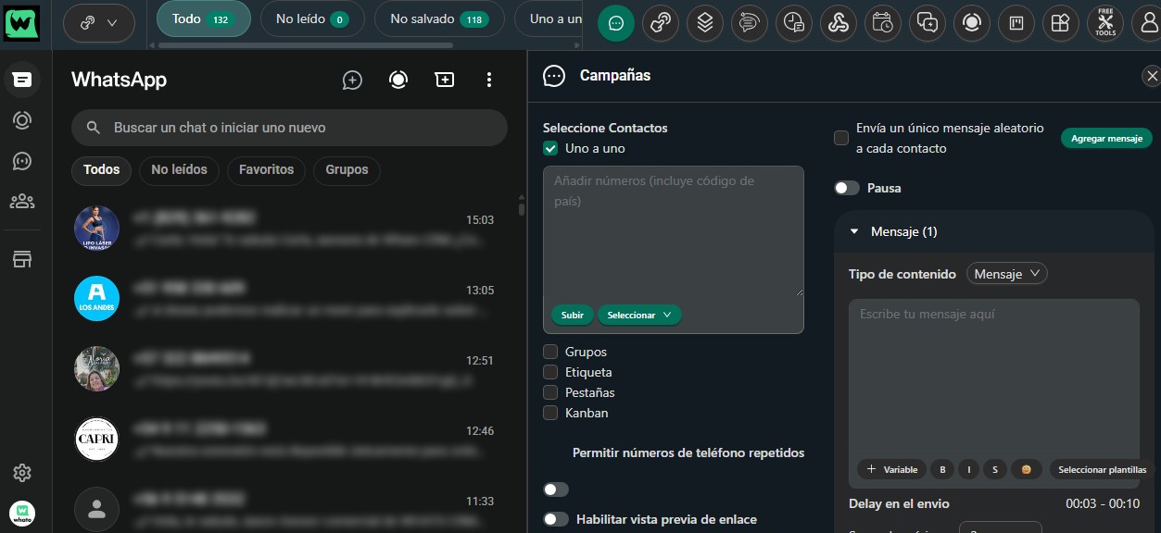
Task: Open the Free Tools icon
Action: tap(1104, 23)
